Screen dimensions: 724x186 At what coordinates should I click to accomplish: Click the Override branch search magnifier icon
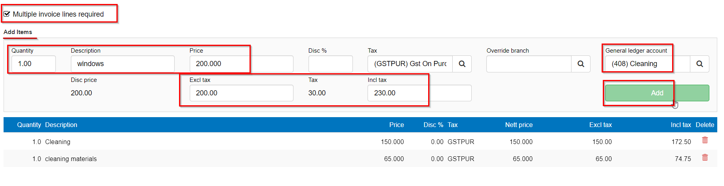[581, 64]
